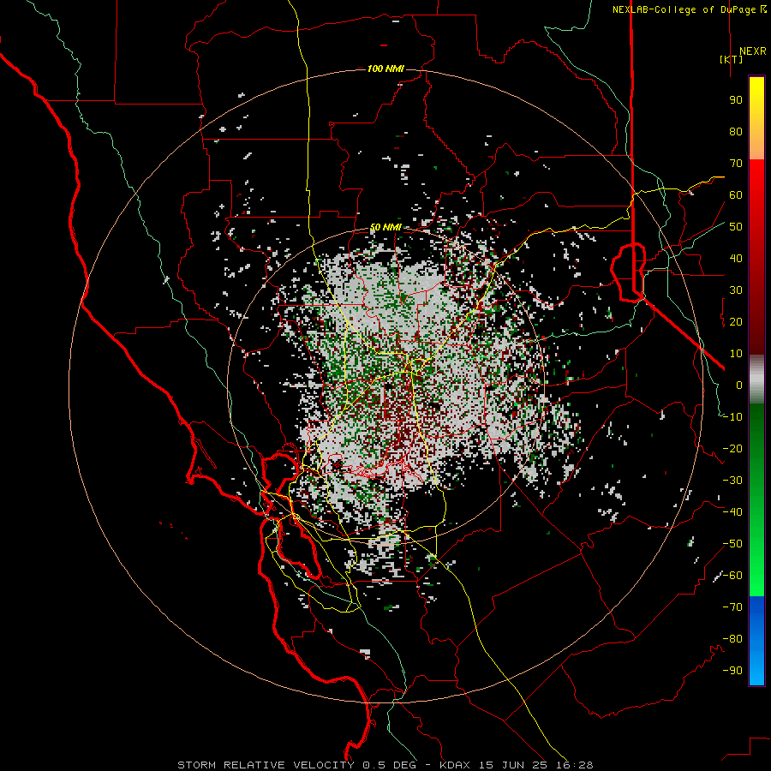Click the STORM RELATIVE VELOCITY caption text

(x=266, y=765)
